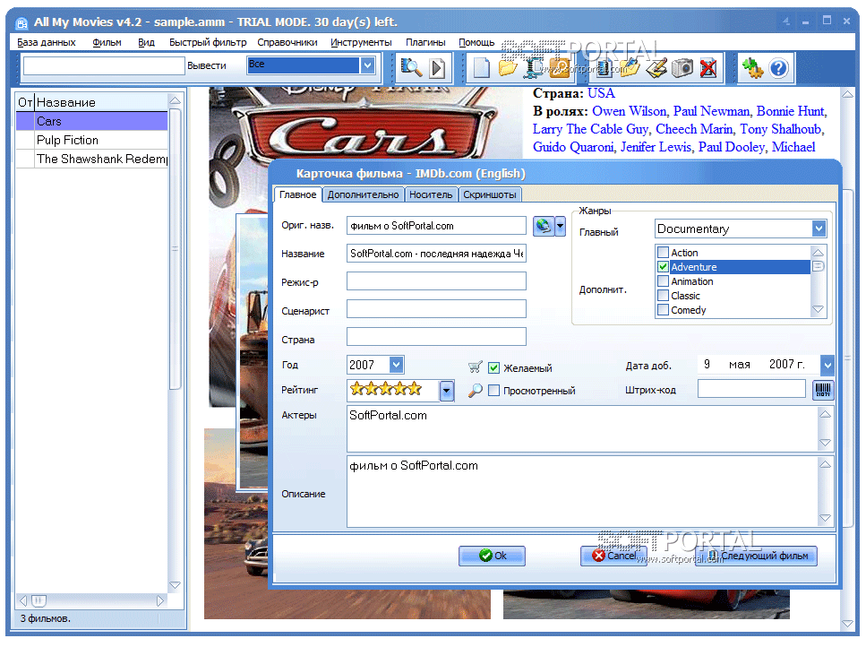Viewport: 866px width, 647px height.
Task: Click the search movie magnifier toolbar icon
Action: (x=411, y=67)
